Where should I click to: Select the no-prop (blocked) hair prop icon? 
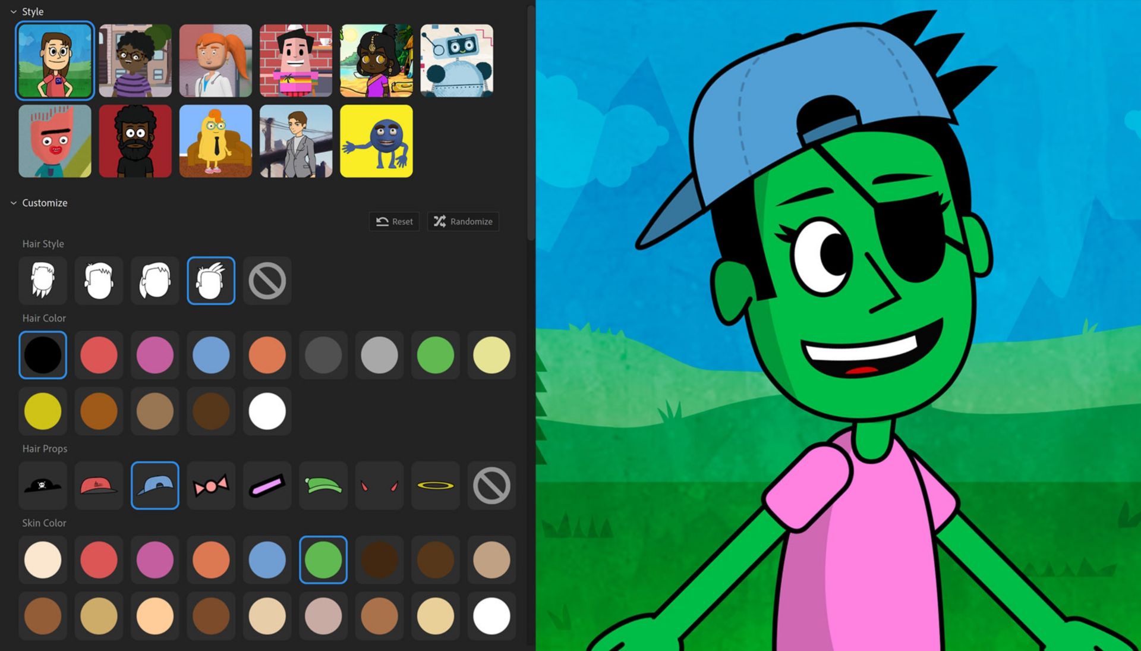492,485
